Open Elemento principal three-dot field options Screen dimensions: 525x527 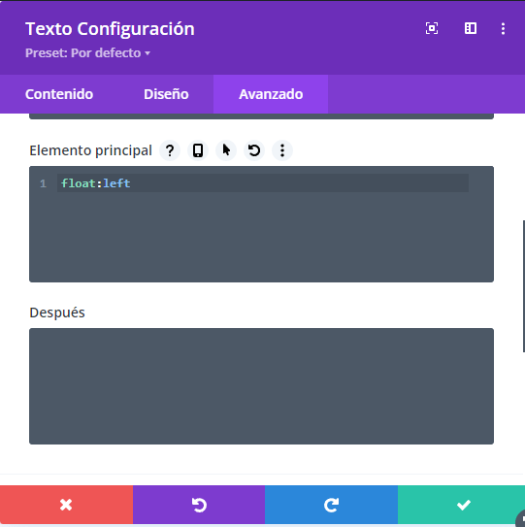tap(282, 150)
